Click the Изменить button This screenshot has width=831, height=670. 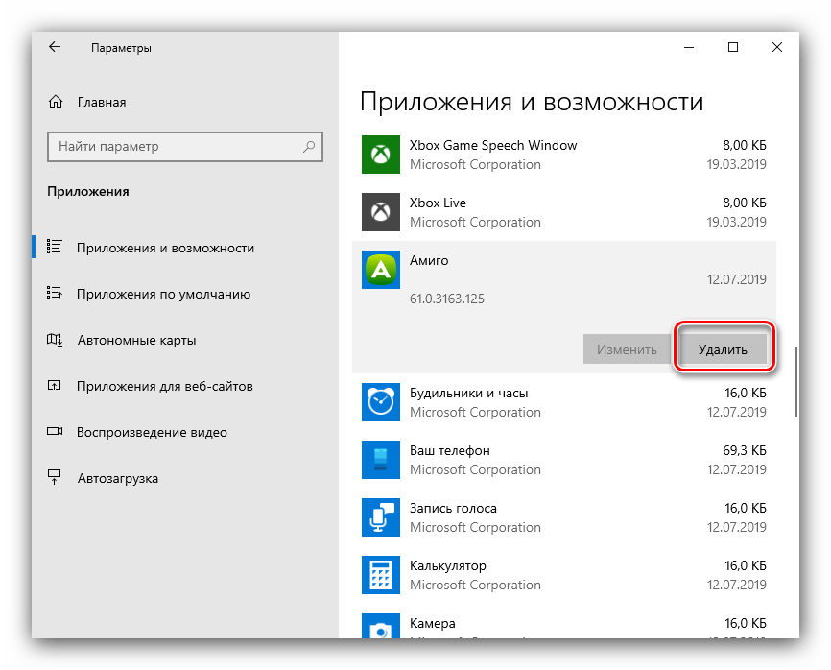pyautogui.click(x=627, y=349)
